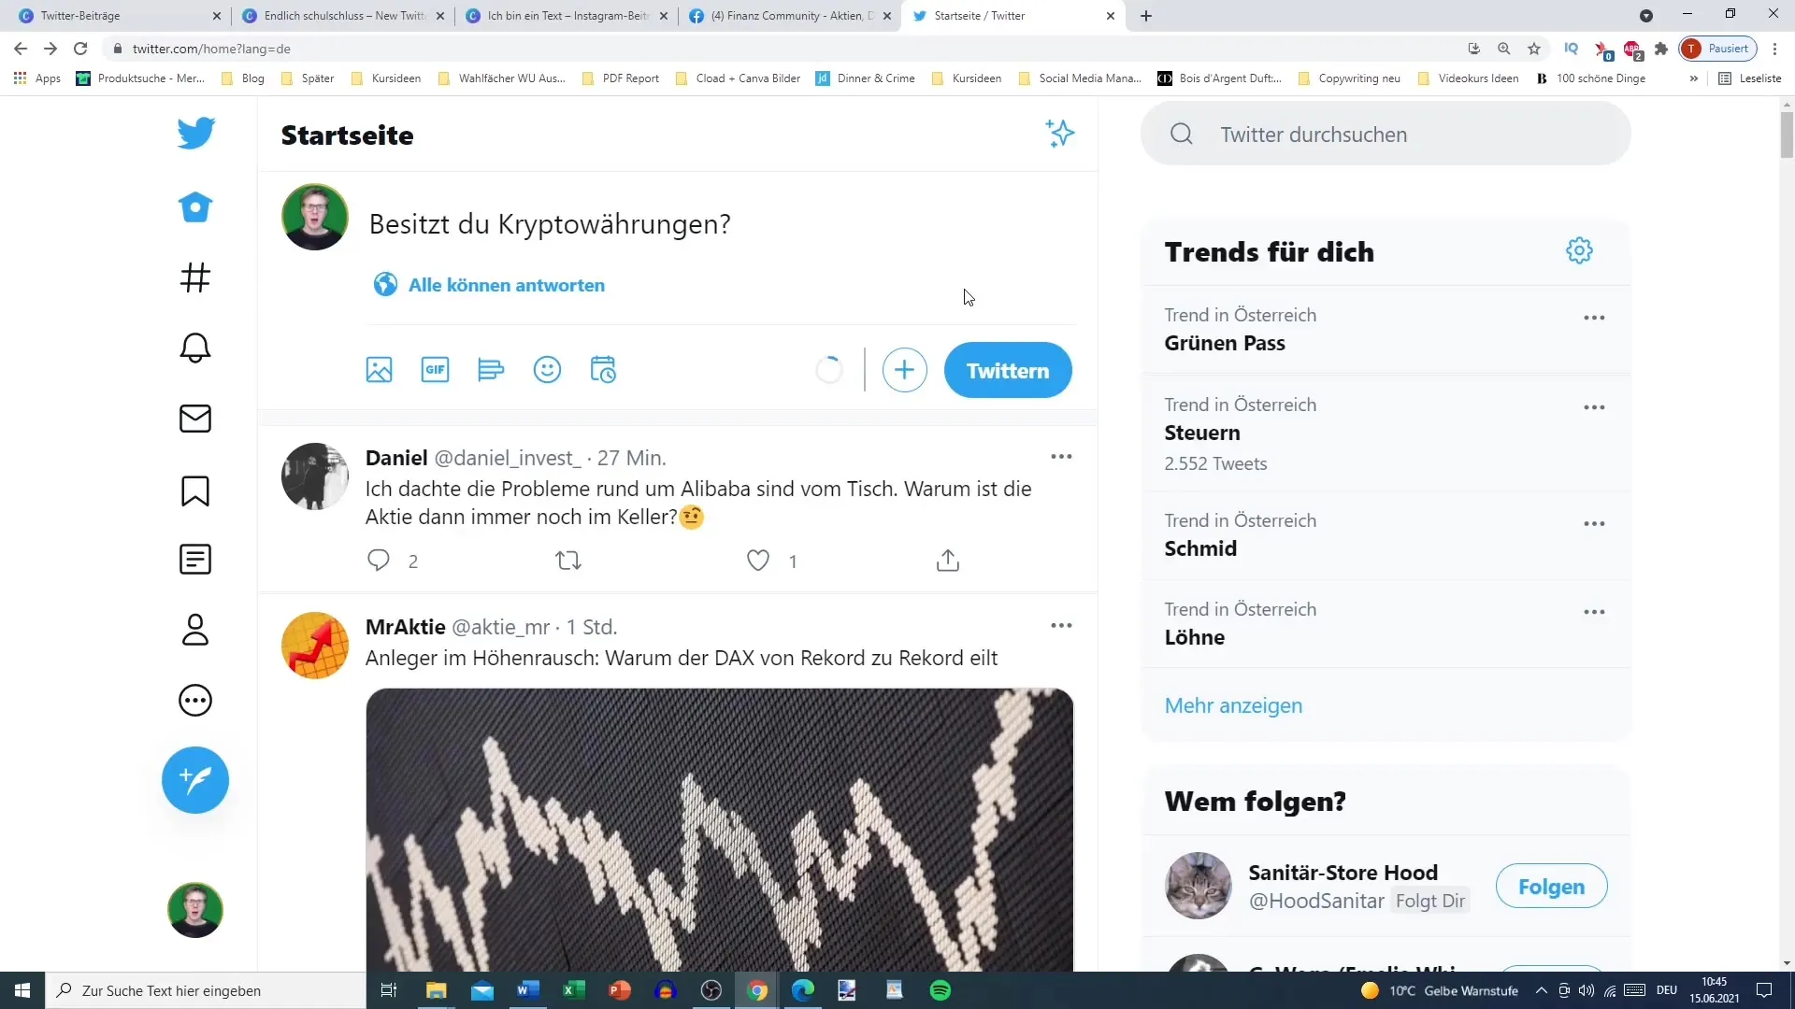Click tweet text 'Besitzt du Kryptowährungen?'

(x=550, y=224)
